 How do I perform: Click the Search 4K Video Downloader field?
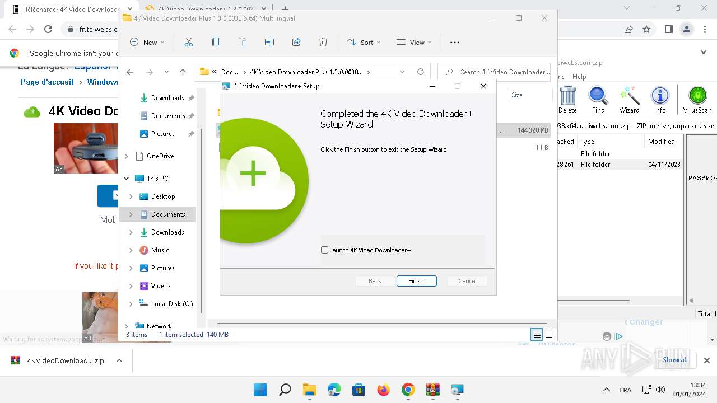[x=494, y=72]
